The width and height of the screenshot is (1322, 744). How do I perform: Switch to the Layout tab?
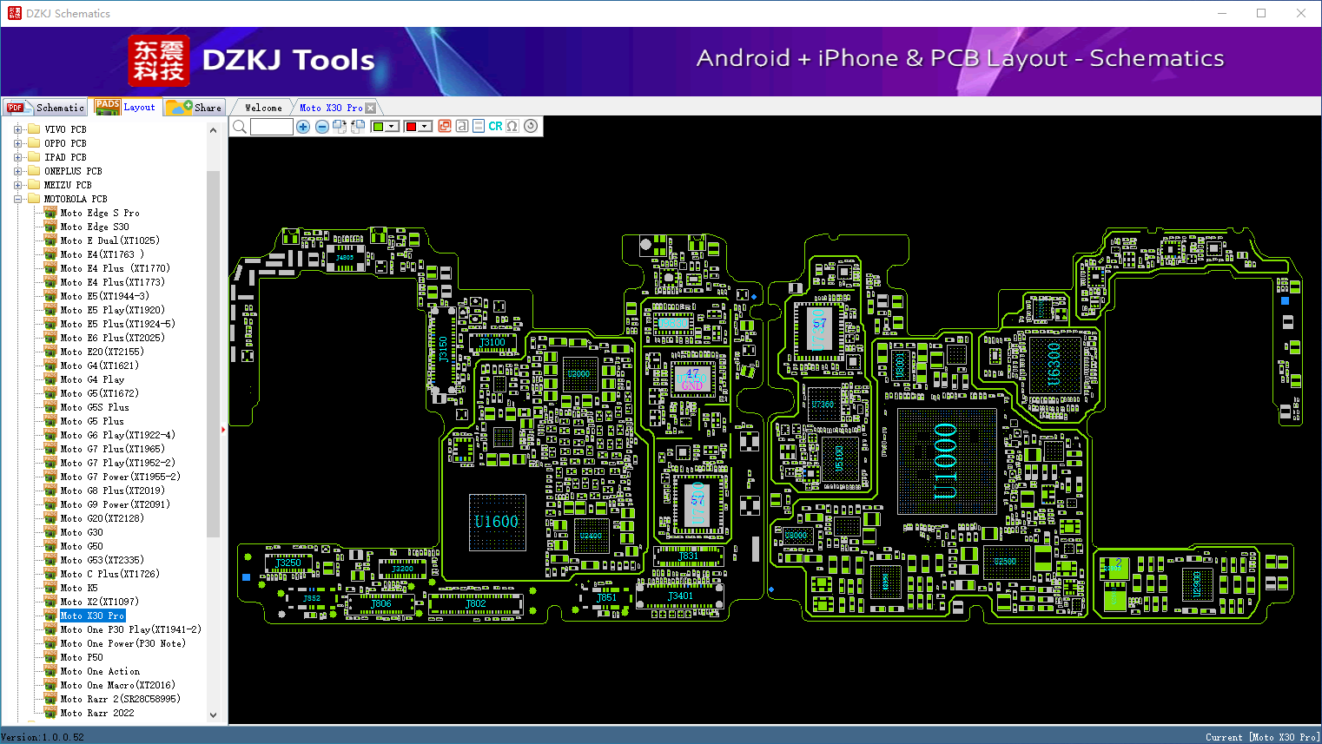pyautogui.click(x=126, y=107)
